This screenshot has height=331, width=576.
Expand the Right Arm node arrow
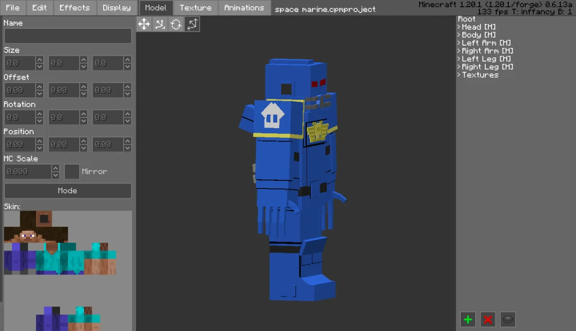click(459, 51)
